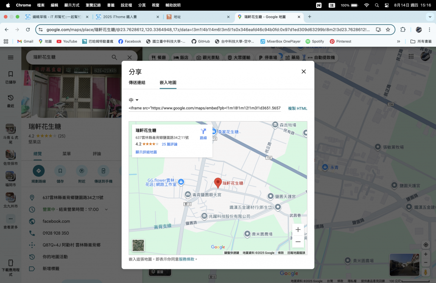Image resolution: width=436 pixels, height=283 pixels.
Task: Expand hidden bookmarks chevron
Action: 399,41
